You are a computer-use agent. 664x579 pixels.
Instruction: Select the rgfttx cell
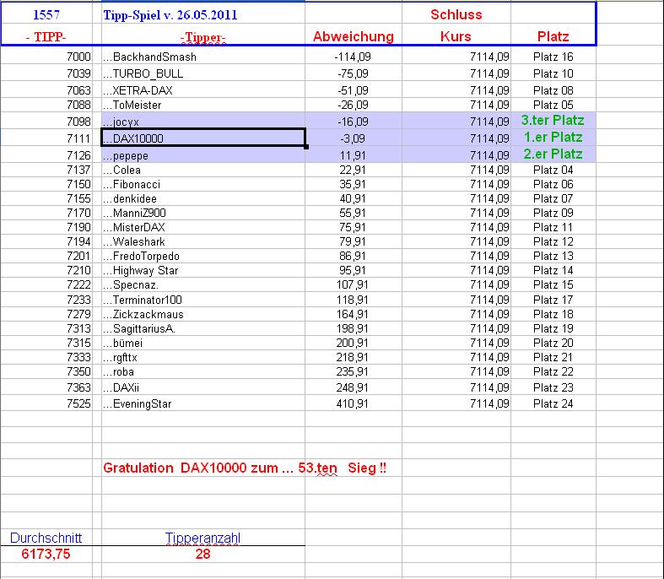pos(203,358)
